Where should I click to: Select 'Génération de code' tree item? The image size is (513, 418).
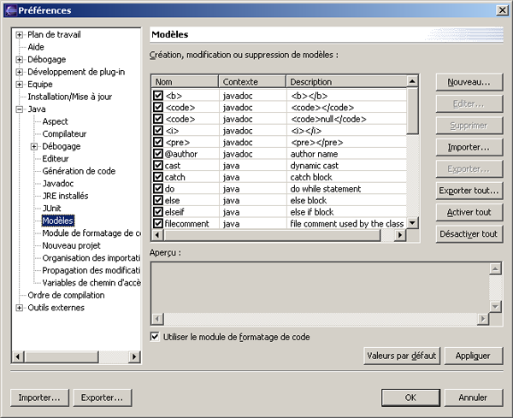click(79, 171)
